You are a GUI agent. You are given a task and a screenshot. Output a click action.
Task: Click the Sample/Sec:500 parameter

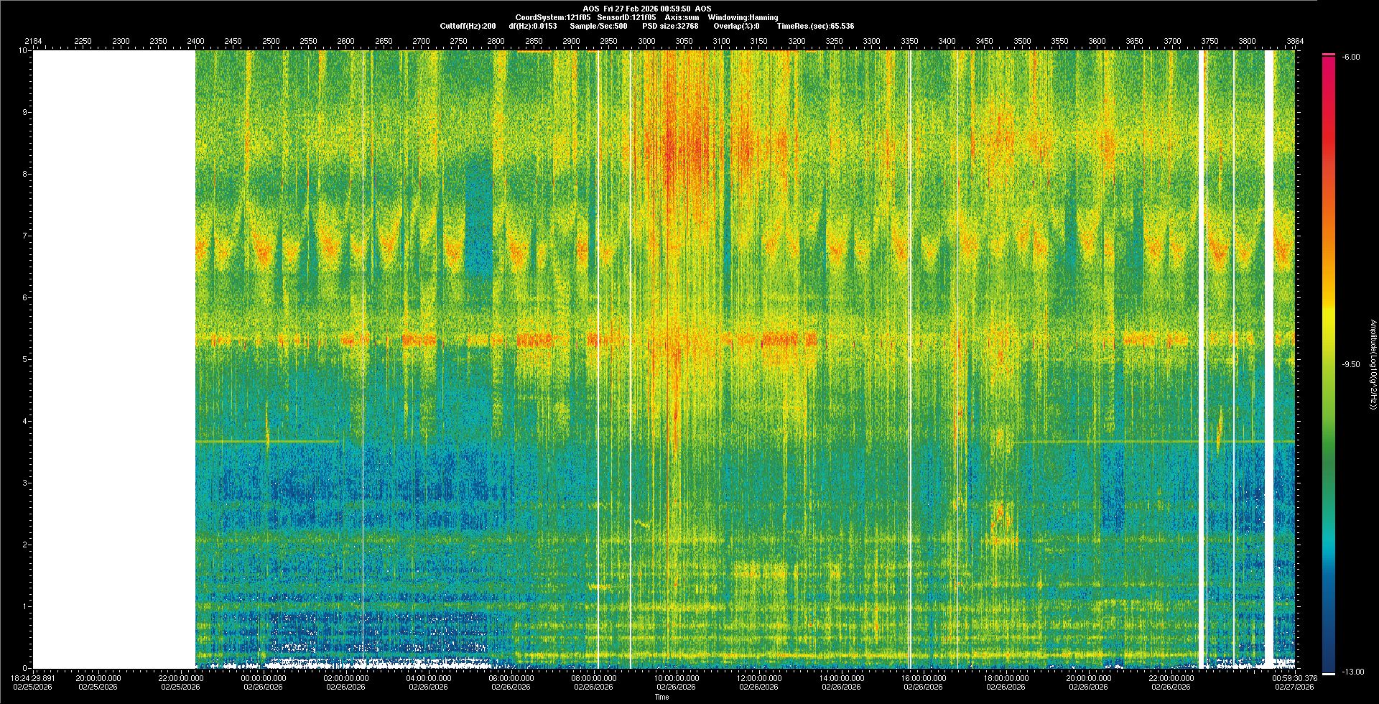[598, 26]
